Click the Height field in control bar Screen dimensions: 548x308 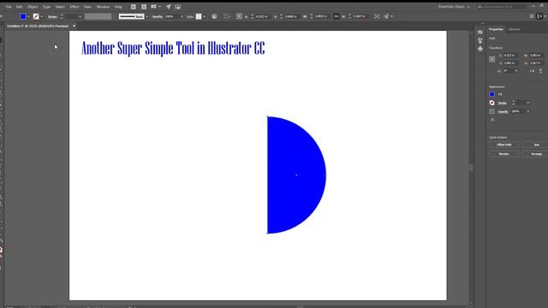(360, 16)
